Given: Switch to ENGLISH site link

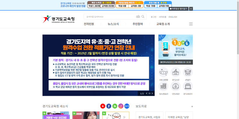Looking at the screenshot, I should (173, 17).
